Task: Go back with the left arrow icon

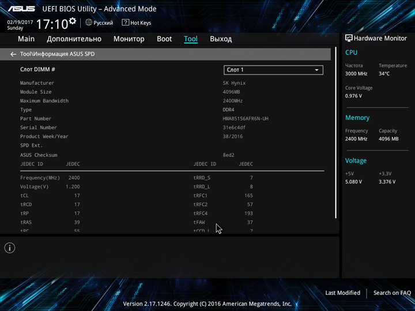Action: 13,54
